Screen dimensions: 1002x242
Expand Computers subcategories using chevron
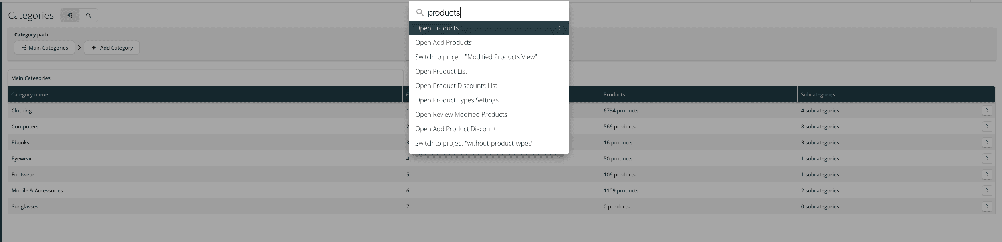point(987,126)
